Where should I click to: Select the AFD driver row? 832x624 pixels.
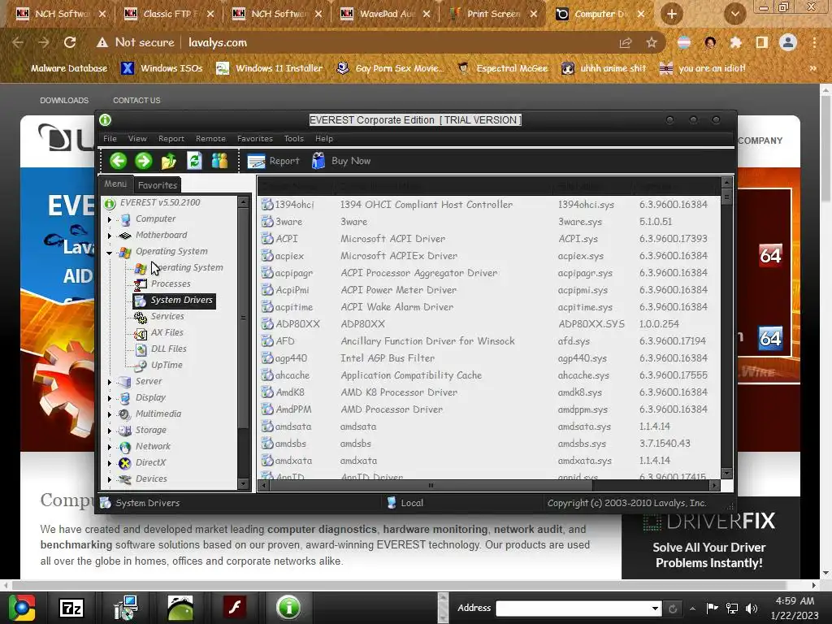click(488, 341)
